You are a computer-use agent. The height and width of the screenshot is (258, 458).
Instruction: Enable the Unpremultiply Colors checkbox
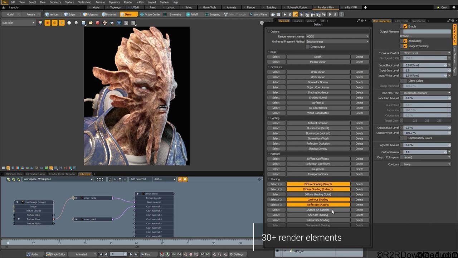pyautogui.click(x=405, y=138)
